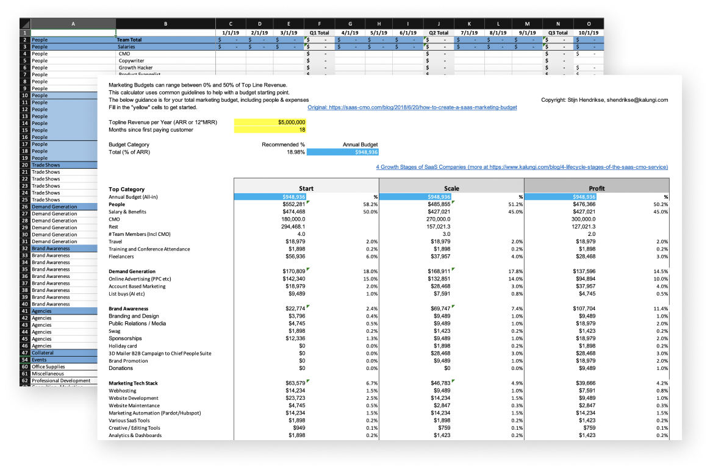The width and height of the screenshot is (710, 470).
Task: Select row 54 header for Events
Action: pyautogui.click(x=25, y=360)
